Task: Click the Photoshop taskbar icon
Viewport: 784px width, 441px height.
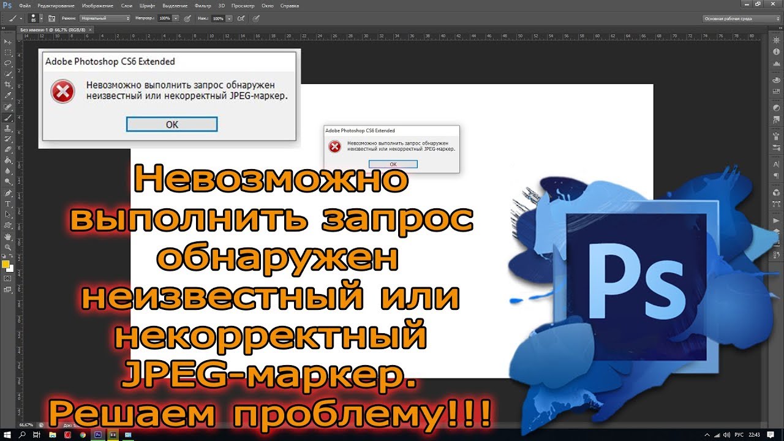Action: click(x=98, y=434)
